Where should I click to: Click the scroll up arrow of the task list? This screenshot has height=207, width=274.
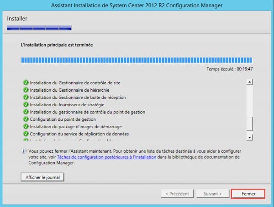point(249,82)
